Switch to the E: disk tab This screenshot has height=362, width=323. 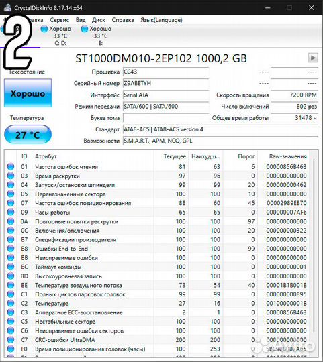97,36
